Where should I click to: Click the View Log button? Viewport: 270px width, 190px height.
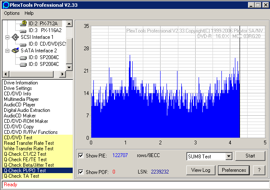201,170
